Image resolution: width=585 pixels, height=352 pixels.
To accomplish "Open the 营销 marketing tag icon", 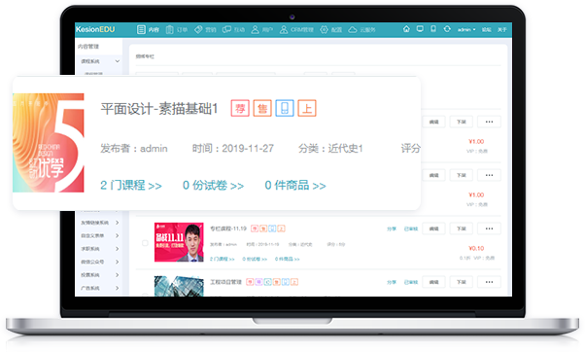I will click(x=198, y=29).
